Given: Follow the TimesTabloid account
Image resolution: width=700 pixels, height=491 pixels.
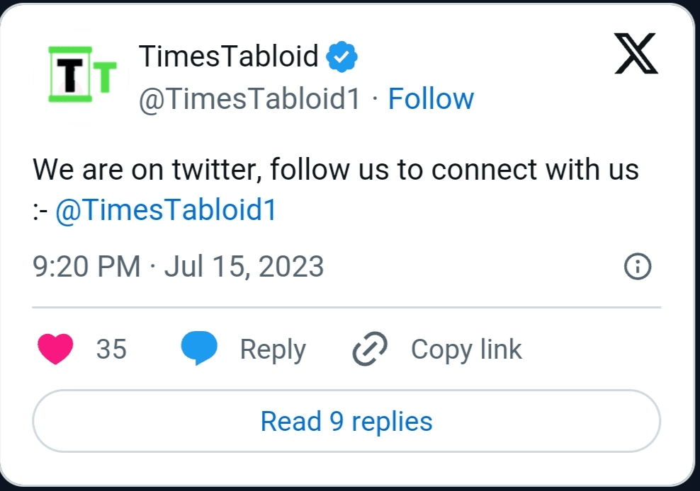Looking at the screenshot, I should point(431,99).
